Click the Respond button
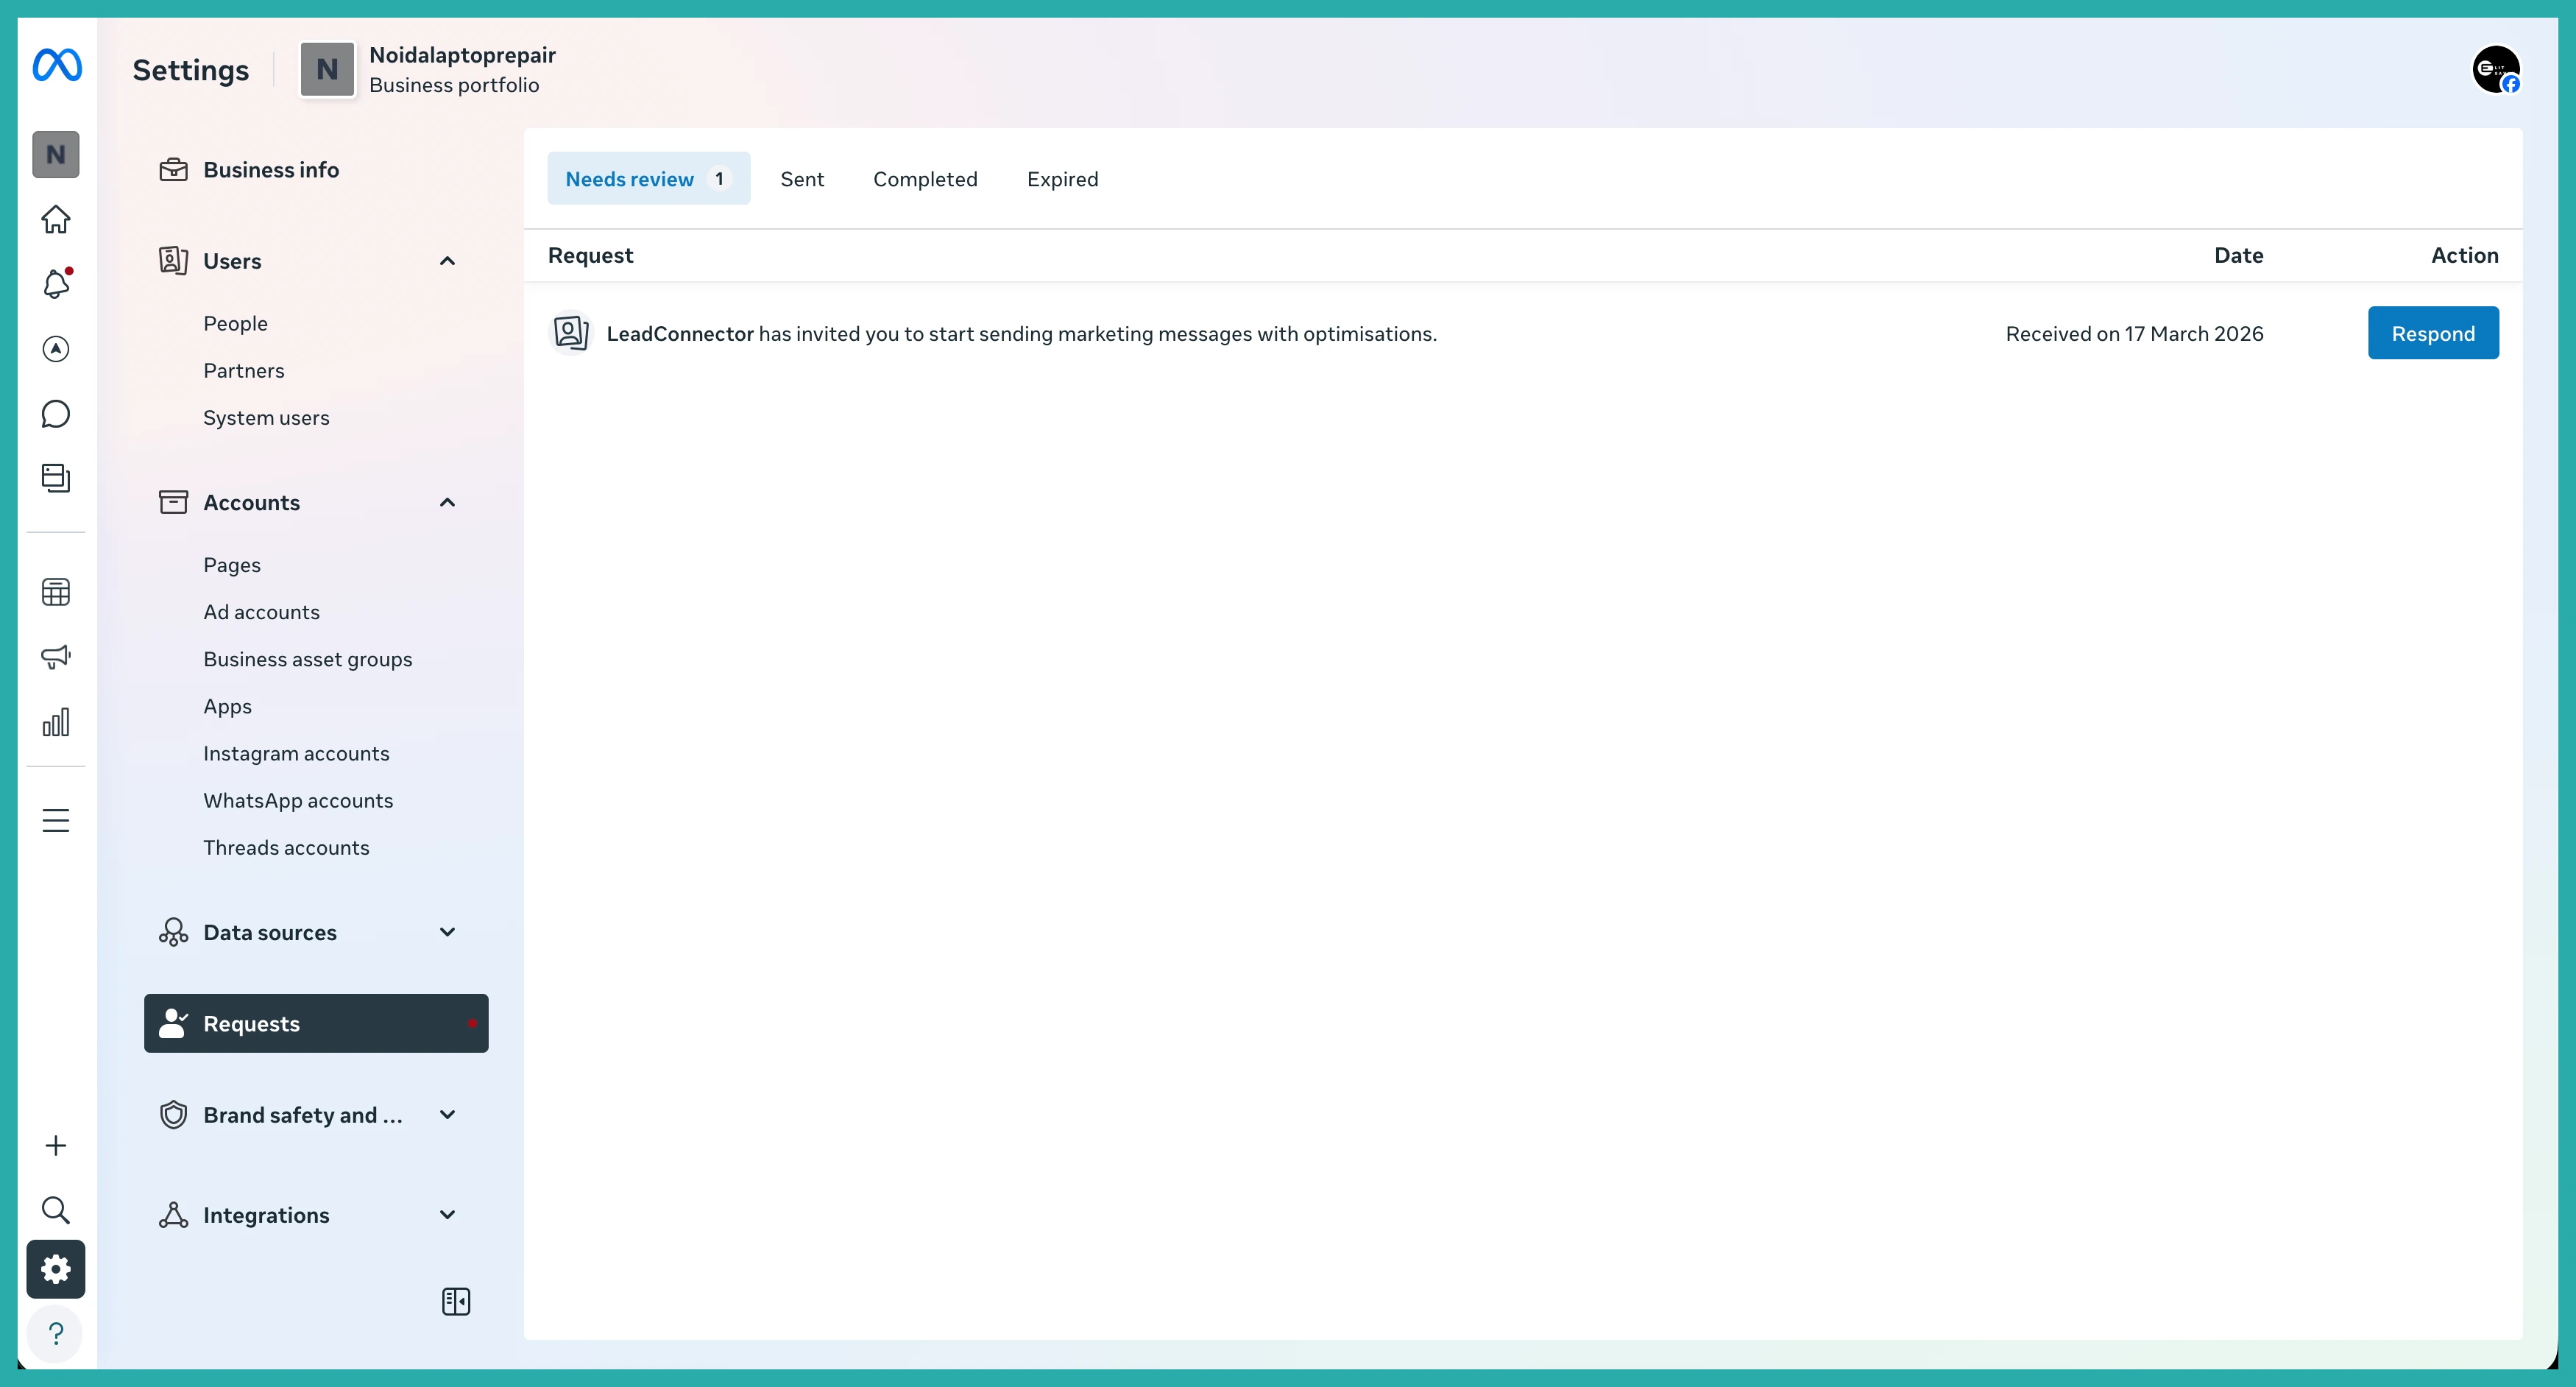Screen dimensions: 2576x1387 pos(2433,333)
